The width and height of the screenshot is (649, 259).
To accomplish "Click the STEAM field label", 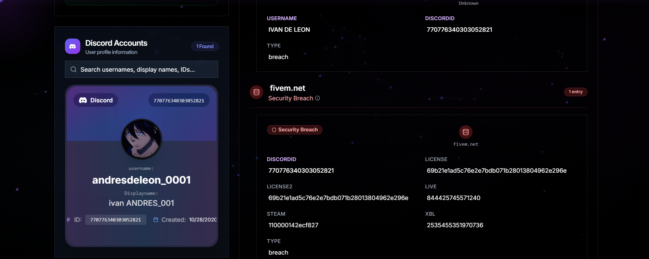I will tap(276, 214).
